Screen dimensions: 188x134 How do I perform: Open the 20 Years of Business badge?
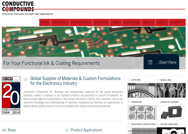pos(11,95)
